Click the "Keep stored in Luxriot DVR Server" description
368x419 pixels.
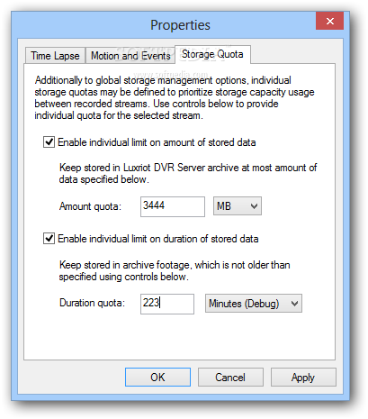point(188,173)
